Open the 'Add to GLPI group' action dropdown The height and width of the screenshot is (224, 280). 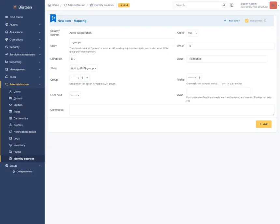pyautogui.click(x=84, y=68)
